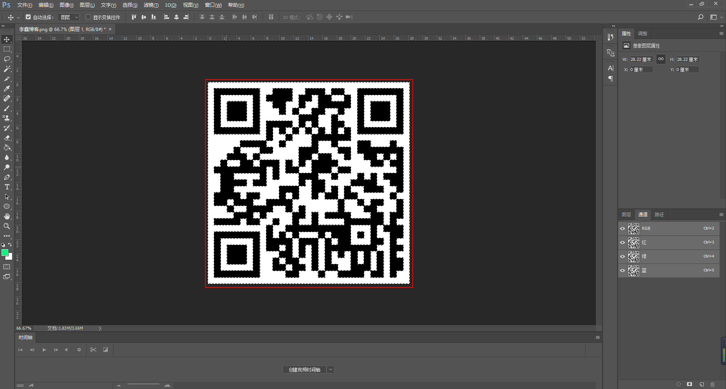Uncheck the 自动选择 checkbox
The height and width of the screenshot is (389, 726).
(28, 17)
